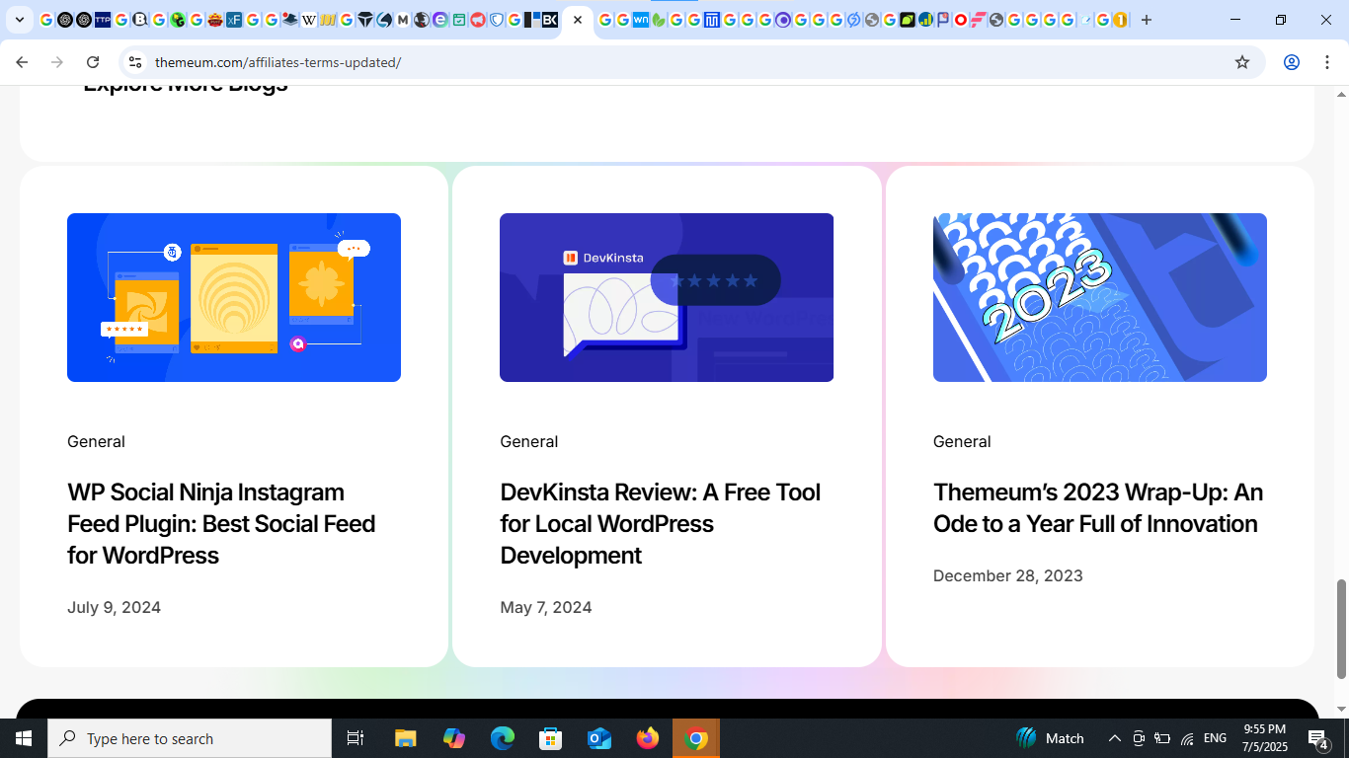Screen dimensions: 1349x758
Task: Open DevKinsta Review article title
Action: point(661,523)
